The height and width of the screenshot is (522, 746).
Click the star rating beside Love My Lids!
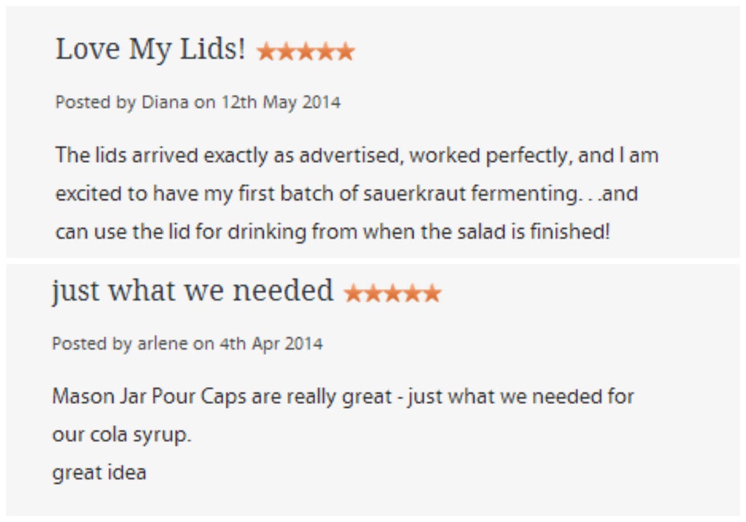(305, 52)
